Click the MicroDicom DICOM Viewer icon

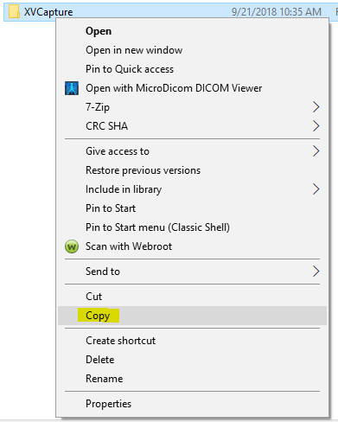(72, 88)
